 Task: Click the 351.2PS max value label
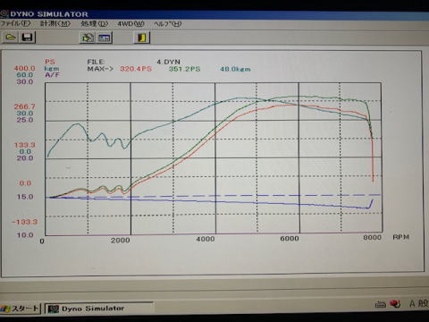click(x=184, y=69)
